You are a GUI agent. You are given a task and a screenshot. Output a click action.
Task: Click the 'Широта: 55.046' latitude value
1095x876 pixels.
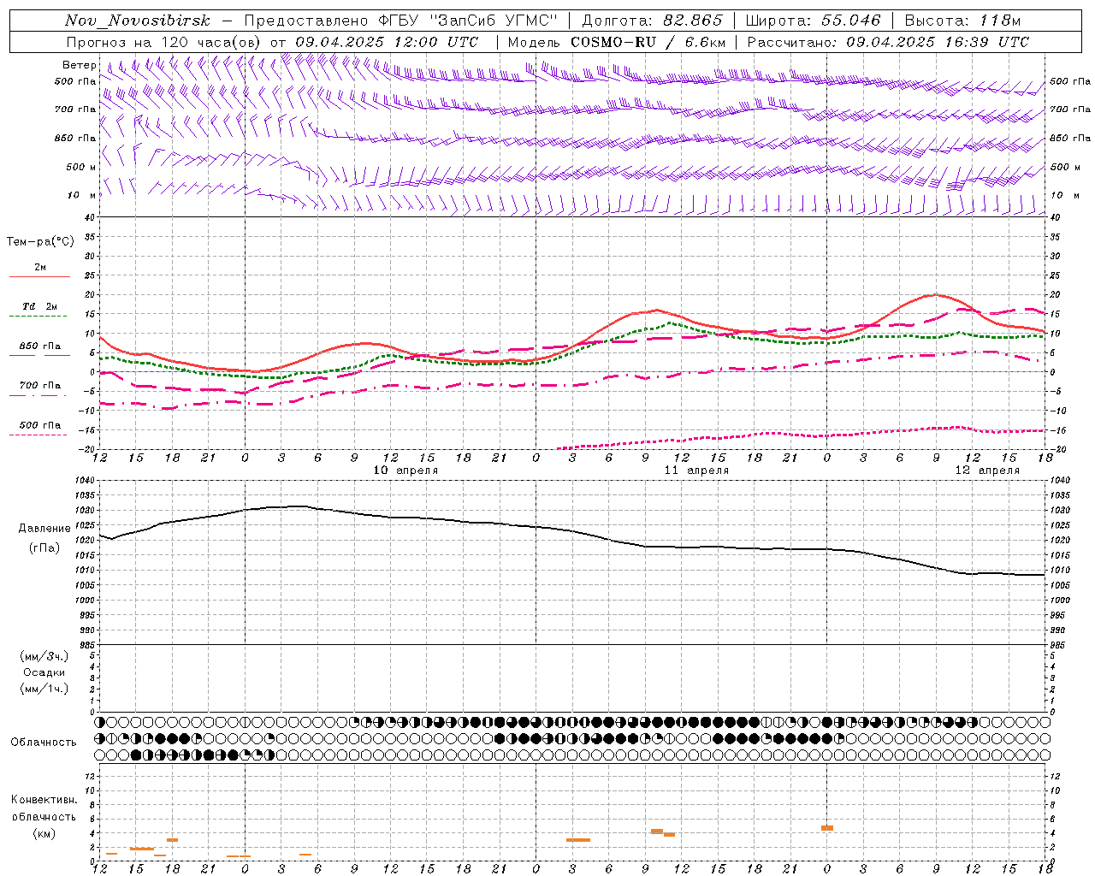[x=813, y=21]
